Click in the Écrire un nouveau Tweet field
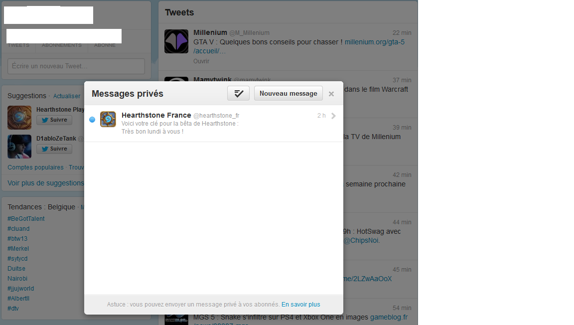574x325 pixels. [76, 66]
